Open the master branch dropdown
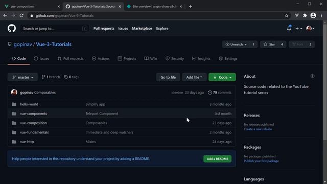The height and width of the screenshot is (184, 327). pyautogui.click(x=22, y=77)
